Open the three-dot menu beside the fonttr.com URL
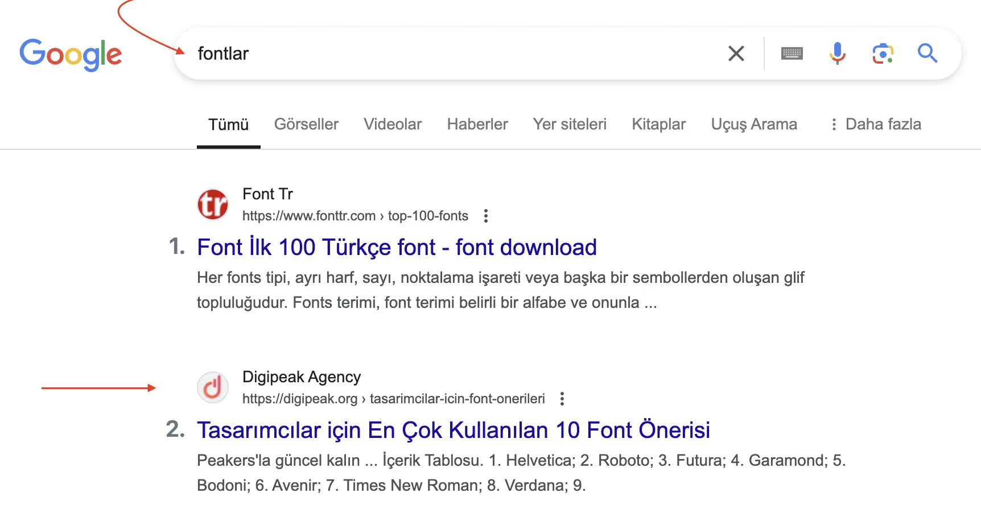 pyautogui.click(x=485, y=216)
